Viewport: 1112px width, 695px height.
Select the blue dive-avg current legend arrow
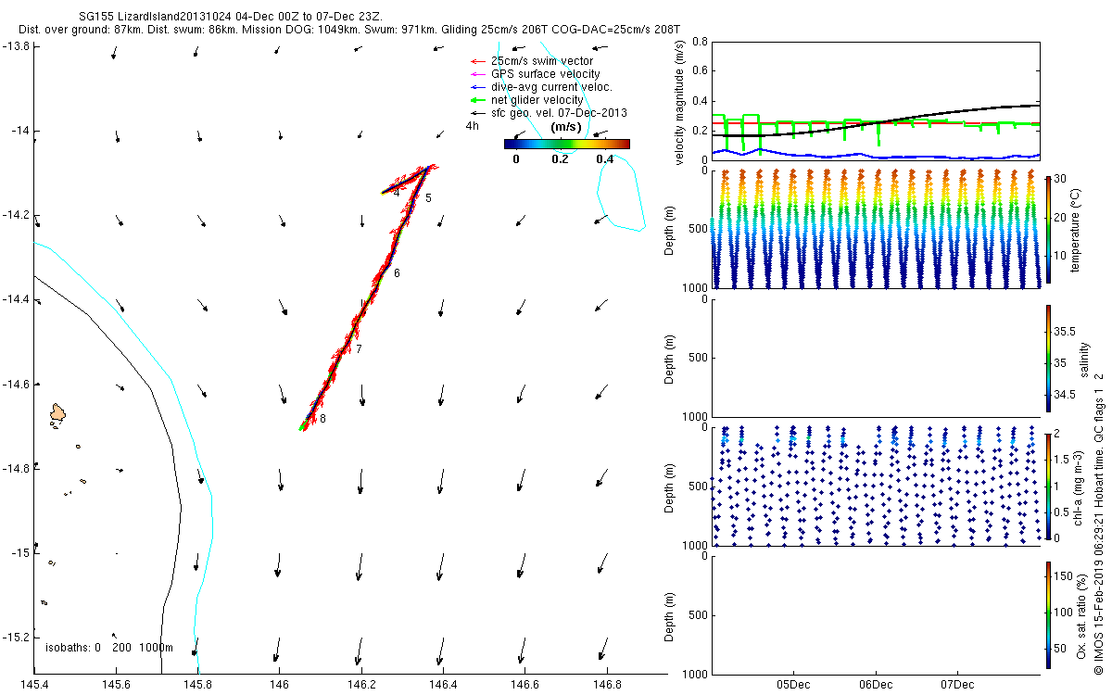pos(478,87)
